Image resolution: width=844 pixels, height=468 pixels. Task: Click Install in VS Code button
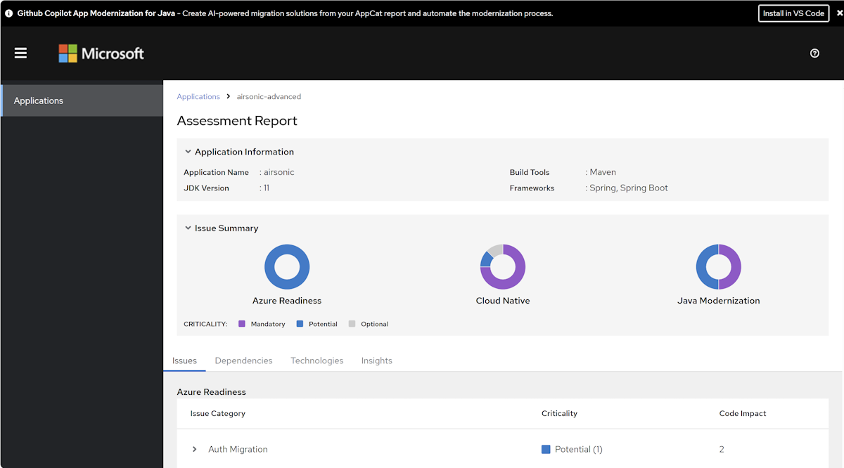[x=793, y=13]
